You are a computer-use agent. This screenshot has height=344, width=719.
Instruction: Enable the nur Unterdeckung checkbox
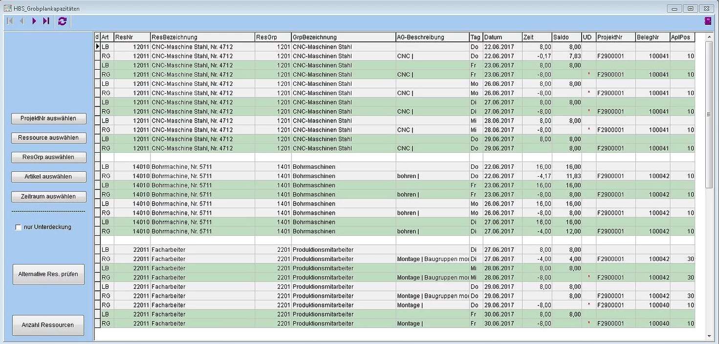[19, 227]
